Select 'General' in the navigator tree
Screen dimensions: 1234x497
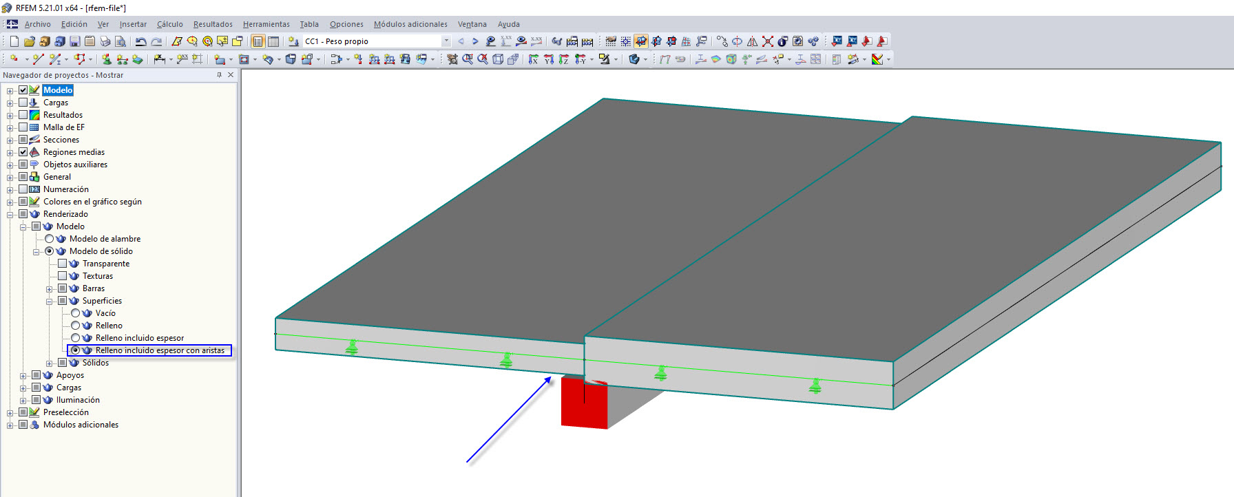[57, 177]
